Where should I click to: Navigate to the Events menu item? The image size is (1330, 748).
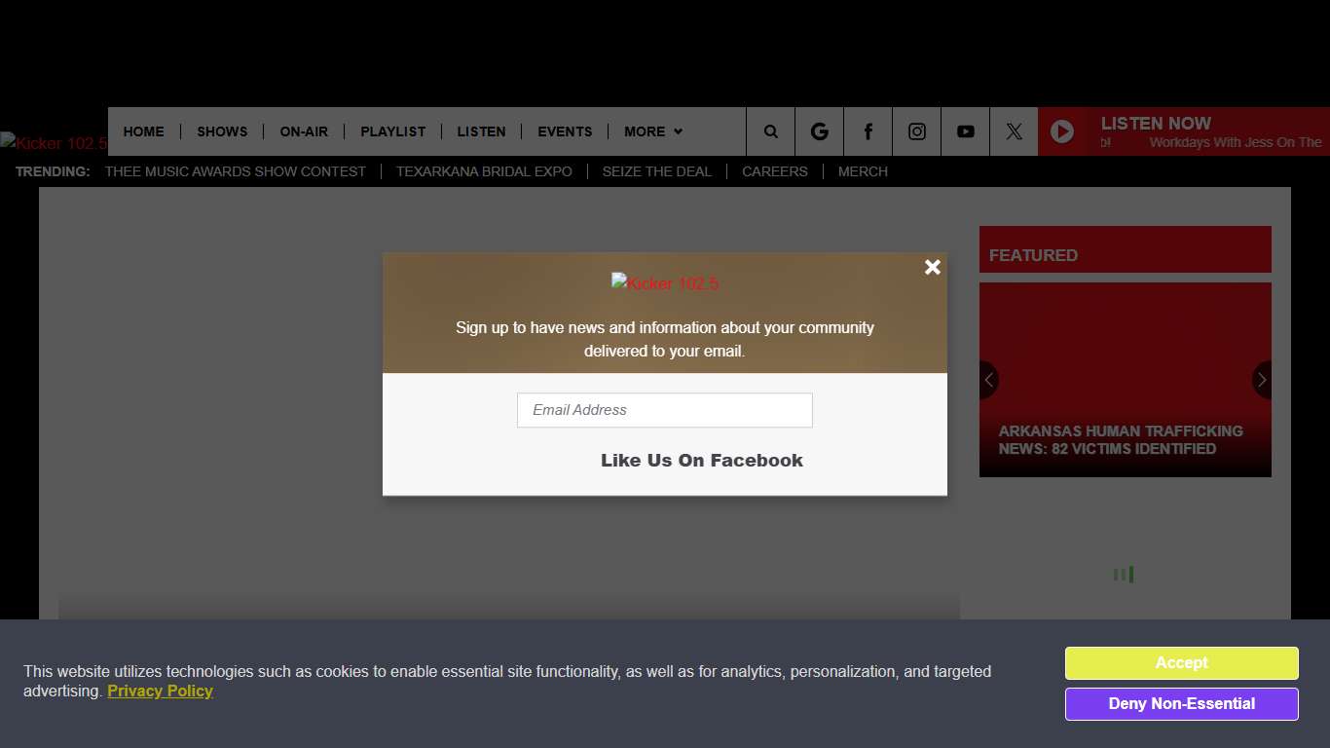pyautogui.click(x=565, y=131)
